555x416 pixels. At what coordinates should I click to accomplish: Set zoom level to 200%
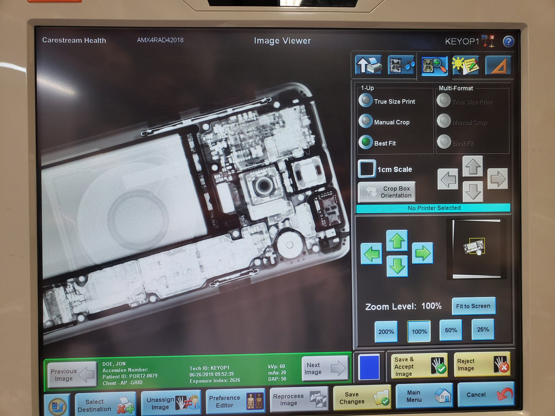click(386, 331)
